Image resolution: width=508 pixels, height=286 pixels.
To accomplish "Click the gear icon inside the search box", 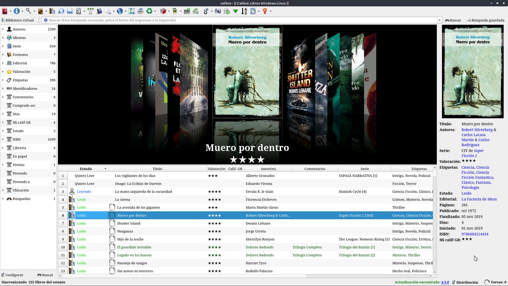I will [x=46, y=20].
